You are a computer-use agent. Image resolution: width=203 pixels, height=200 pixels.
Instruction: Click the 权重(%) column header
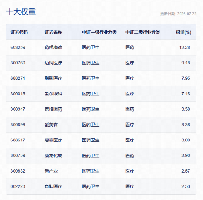[x=183, y=32]
